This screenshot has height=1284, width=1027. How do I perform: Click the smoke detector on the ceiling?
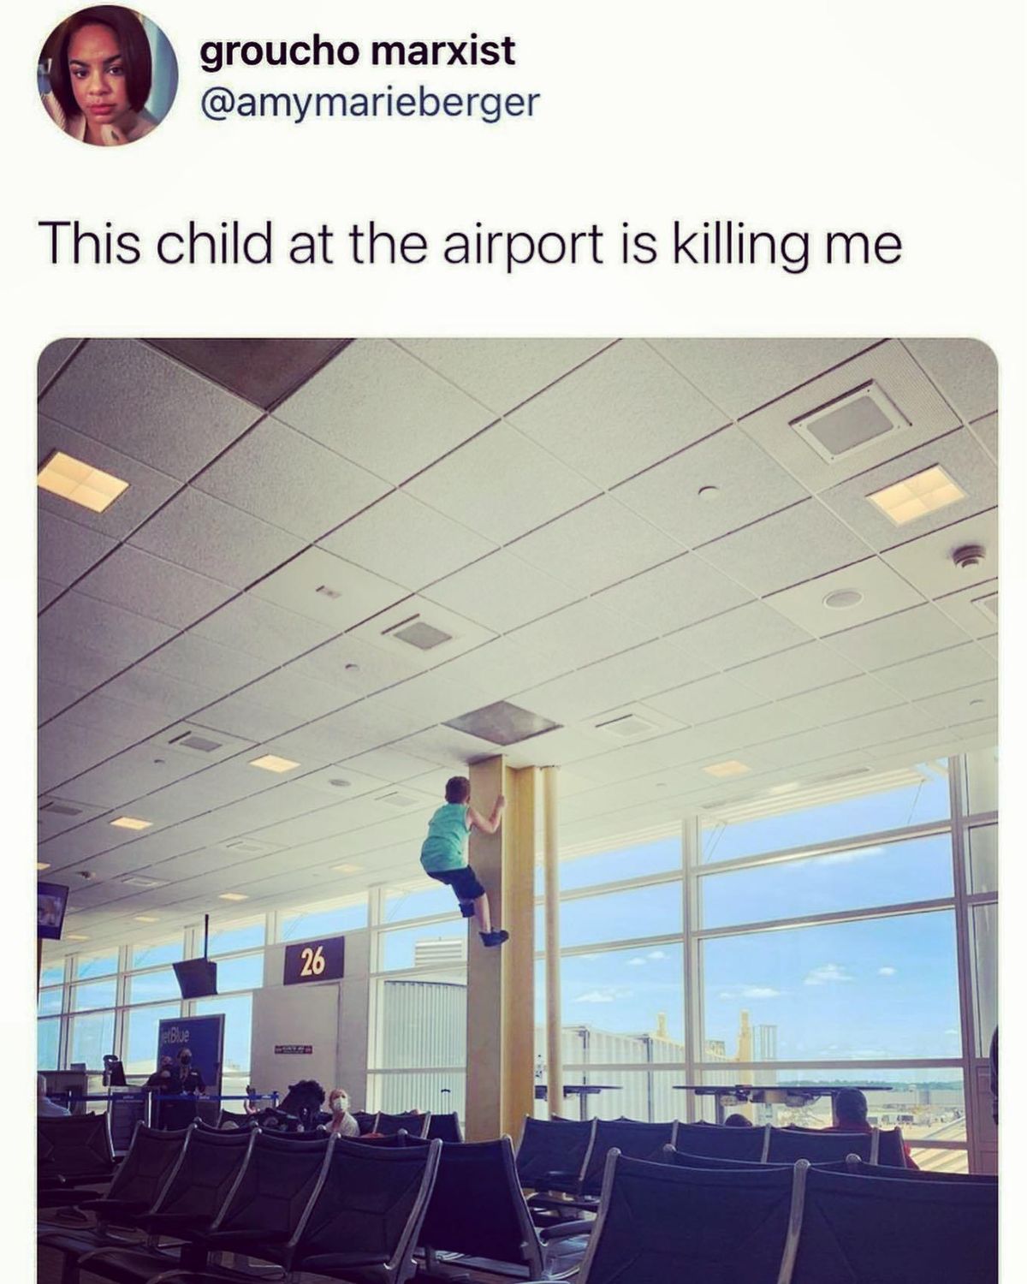pyautogui.click(x=969, y=556)
